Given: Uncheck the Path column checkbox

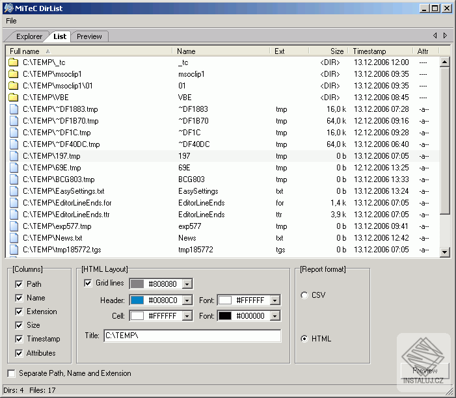Looking at the screenshot, I should [18, 284].
